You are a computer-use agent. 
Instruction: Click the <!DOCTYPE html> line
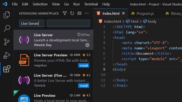pos(129,27)
